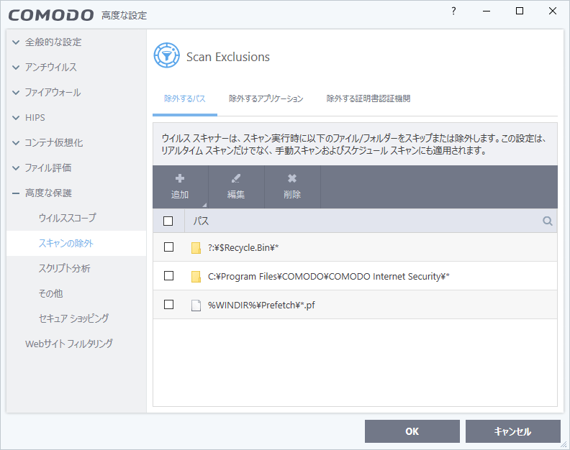This screenshot has width=570, height=450.
Task: Open Webサイト フィルタリング in the sidebar
Action: coord(69,344)
